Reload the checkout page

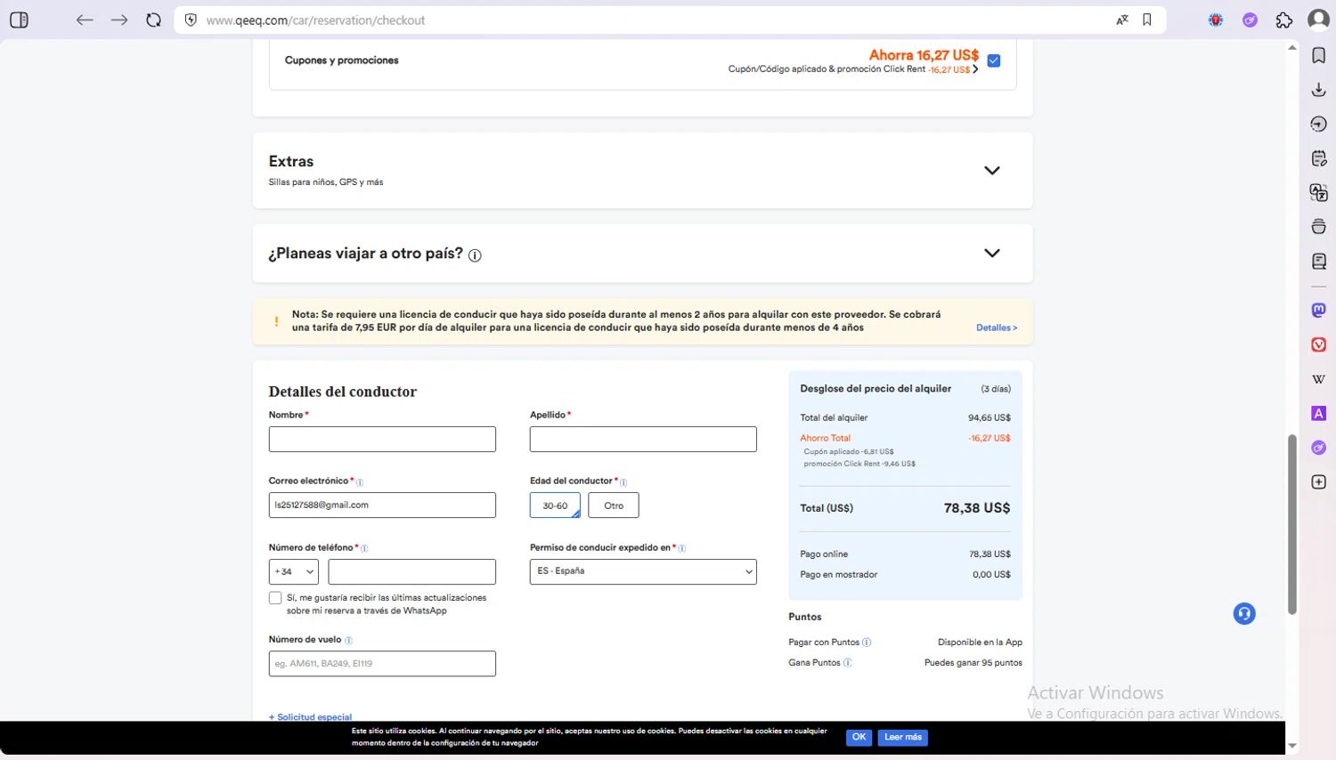(153, 20)
